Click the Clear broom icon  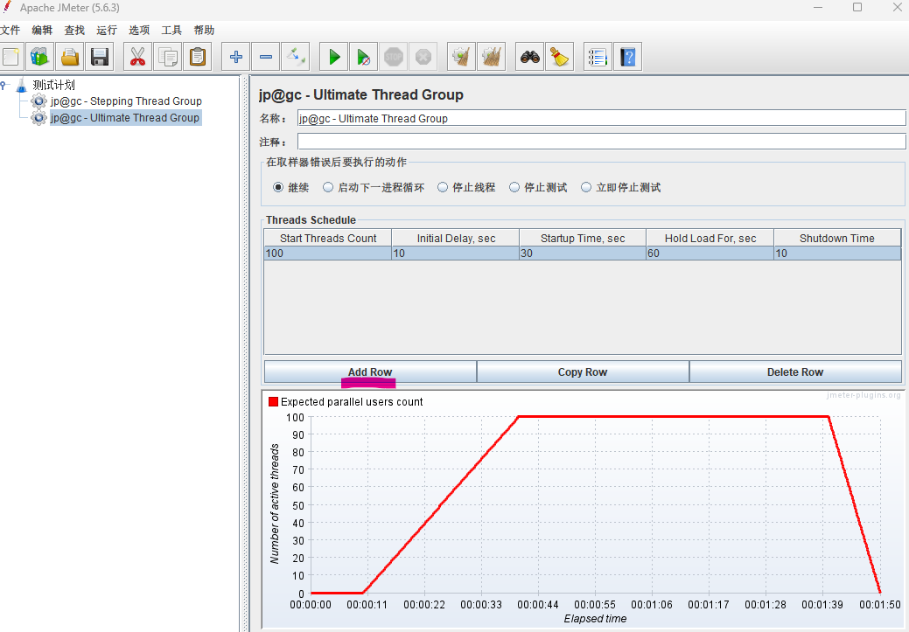[x=461, y=57]
